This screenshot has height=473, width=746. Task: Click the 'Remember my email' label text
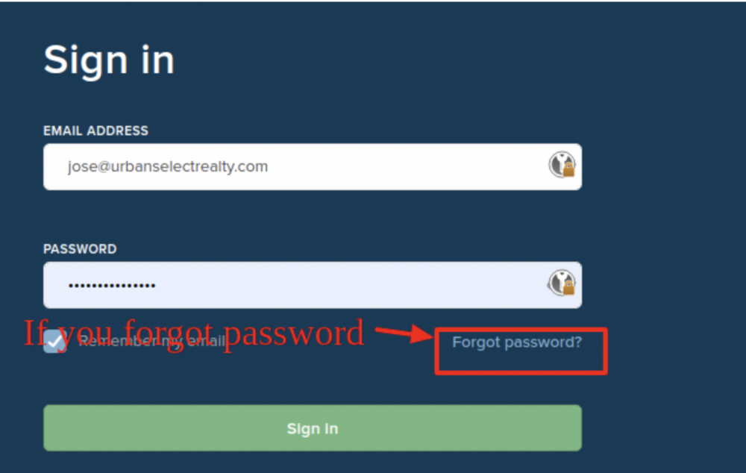click(x=152, y=341)
